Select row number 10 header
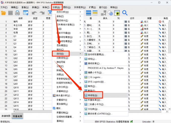This screenshot has height=123, width=171. click(x=6, y=54)
